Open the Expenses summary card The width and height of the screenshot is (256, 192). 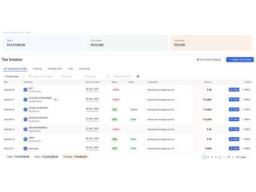(211, 43)
